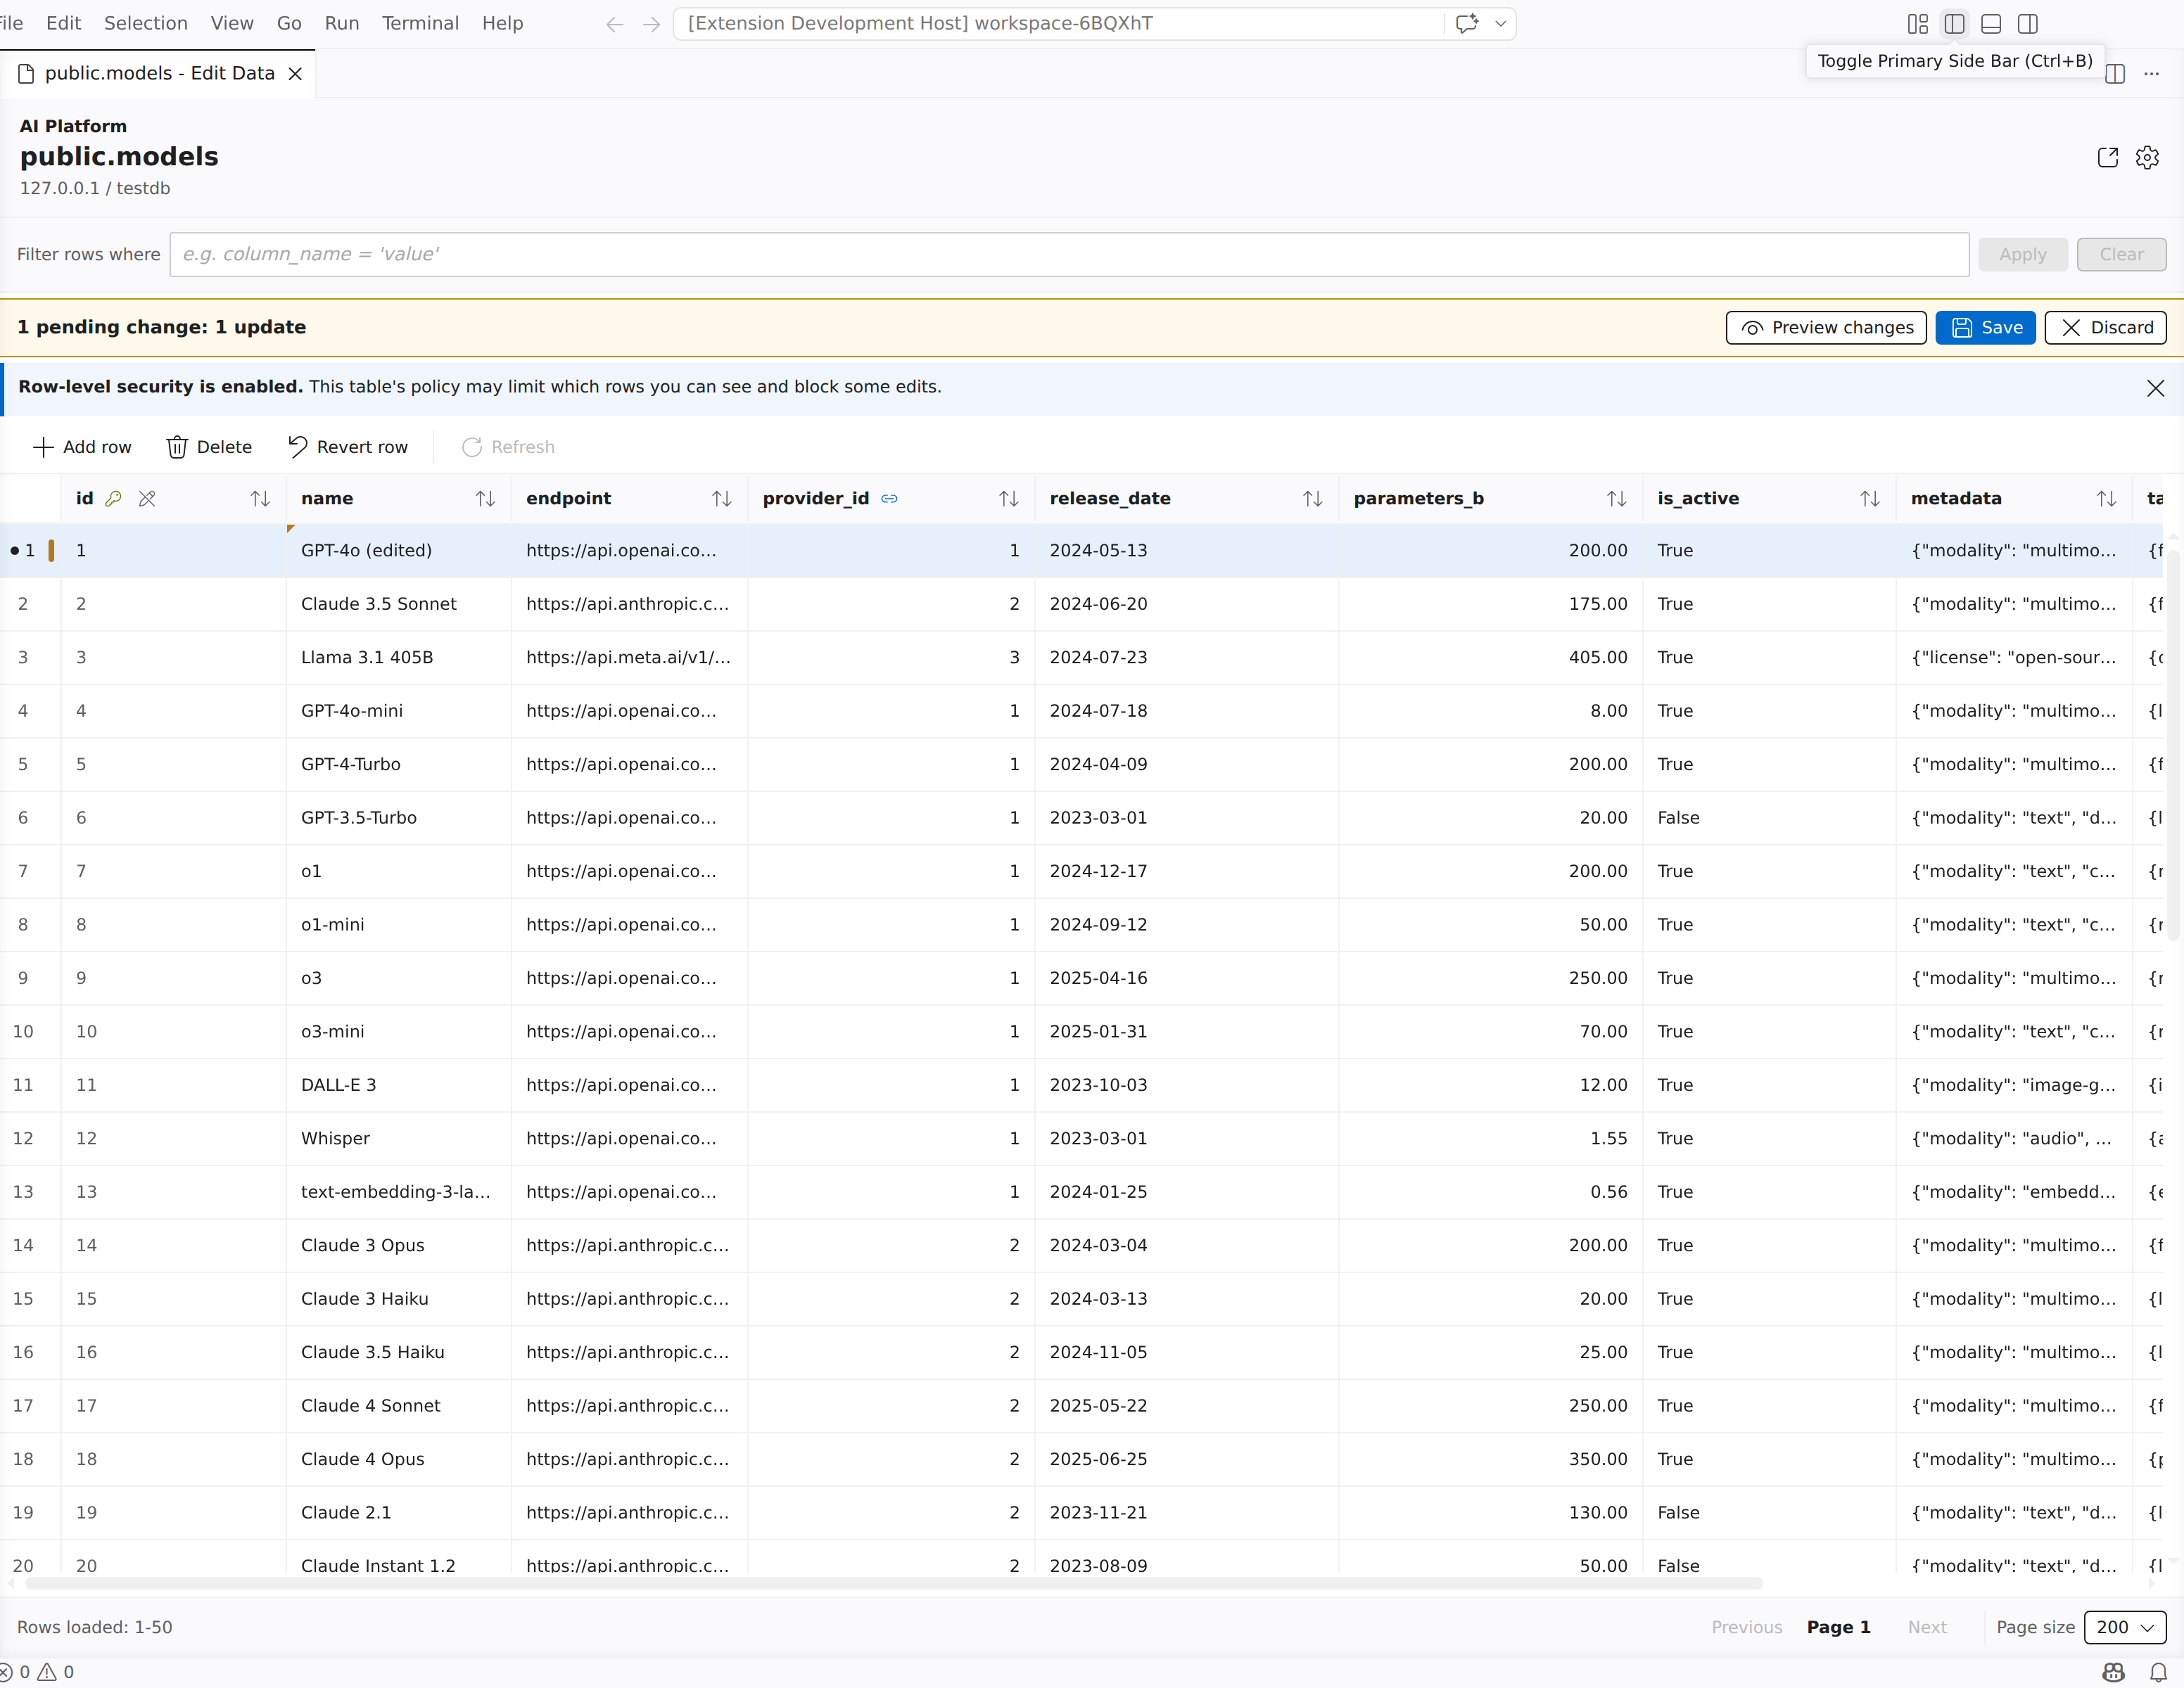The image size is (2184, 1688).
Task: Open the Terminal menu
Action: 420,23
